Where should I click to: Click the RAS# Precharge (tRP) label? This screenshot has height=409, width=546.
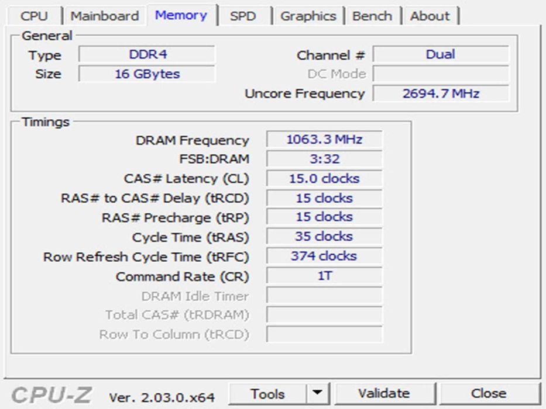pos(176,218)
